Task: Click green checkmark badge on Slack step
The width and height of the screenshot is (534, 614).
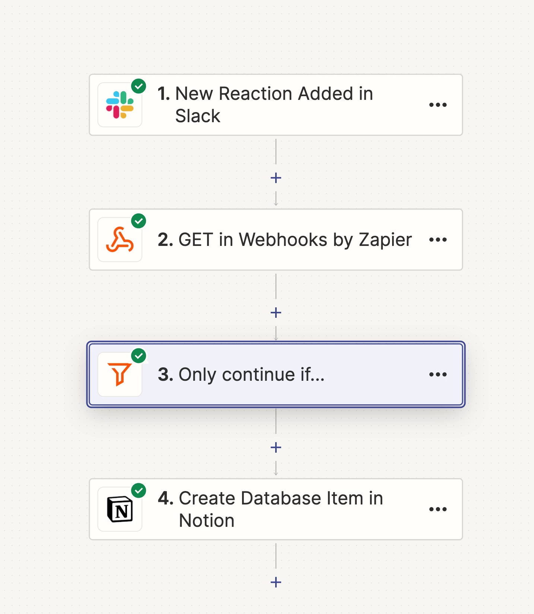Action: pos(139,86)
